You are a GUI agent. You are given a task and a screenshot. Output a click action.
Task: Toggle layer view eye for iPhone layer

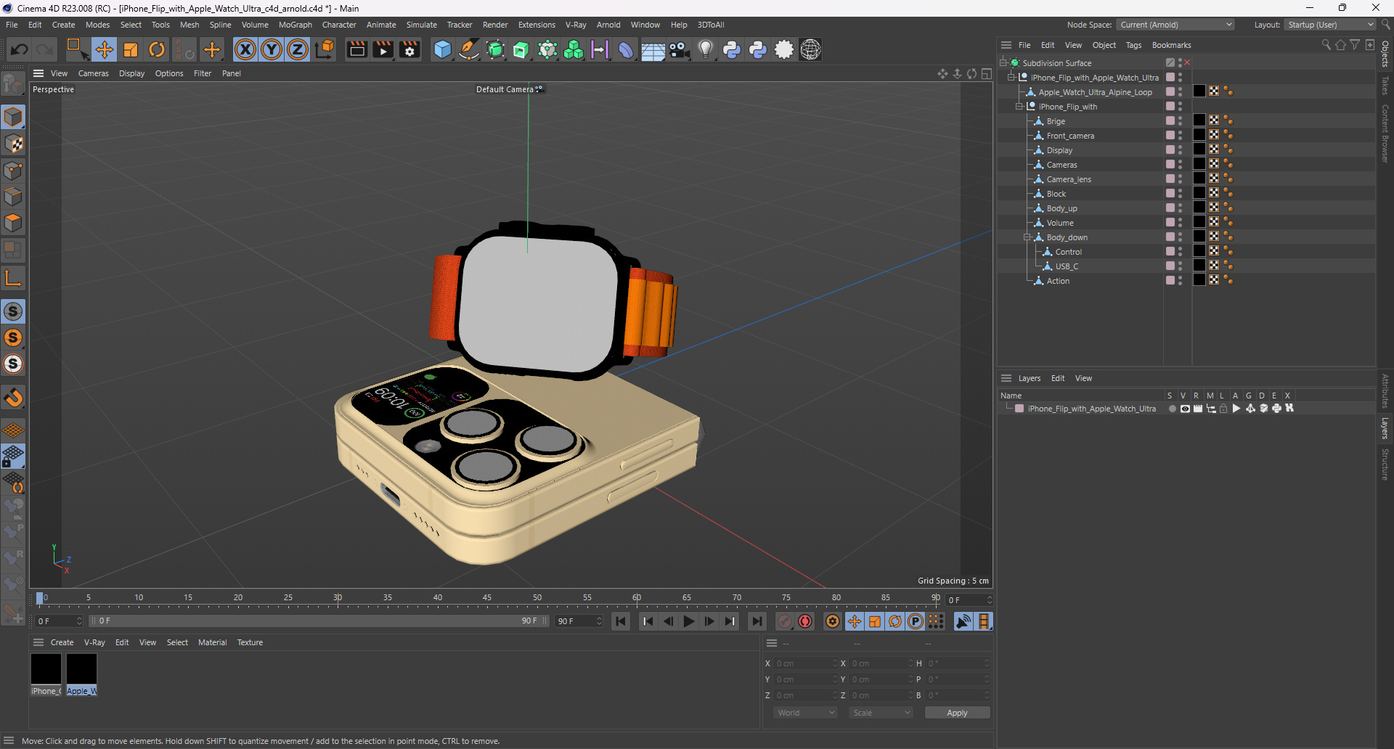click(x=1185, y=409)
